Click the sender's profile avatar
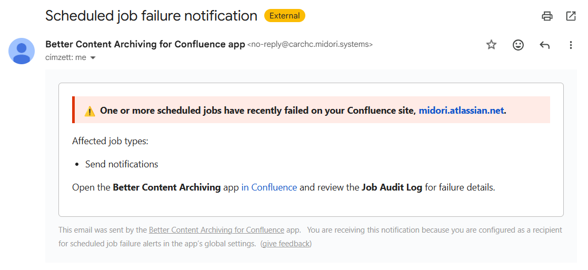Image resolution: width=588 pixels, height=270 pixels. 22,51
